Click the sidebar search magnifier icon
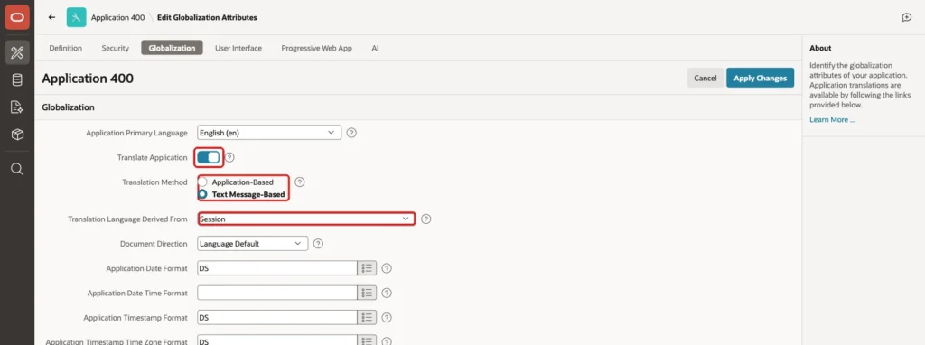925x345 pixels. (17, 169)
